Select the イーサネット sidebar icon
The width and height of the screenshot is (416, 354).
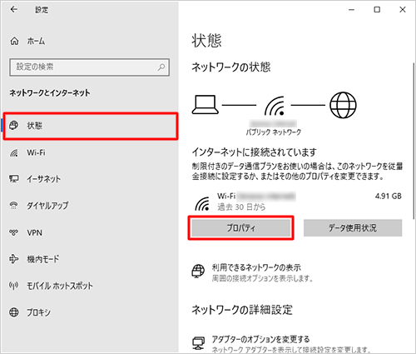point(14,179)
